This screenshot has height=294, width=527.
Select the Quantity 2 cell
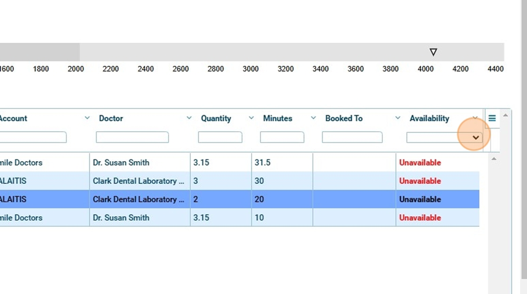[x=221, y=199]
